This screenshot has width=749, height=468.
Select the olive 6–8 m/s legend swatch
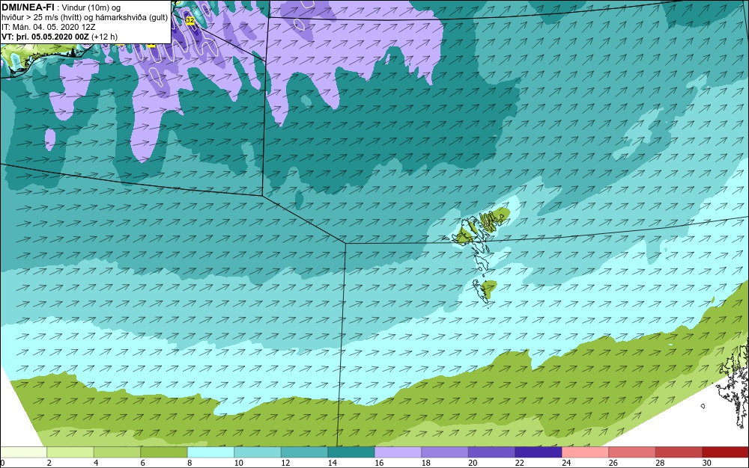164,452
